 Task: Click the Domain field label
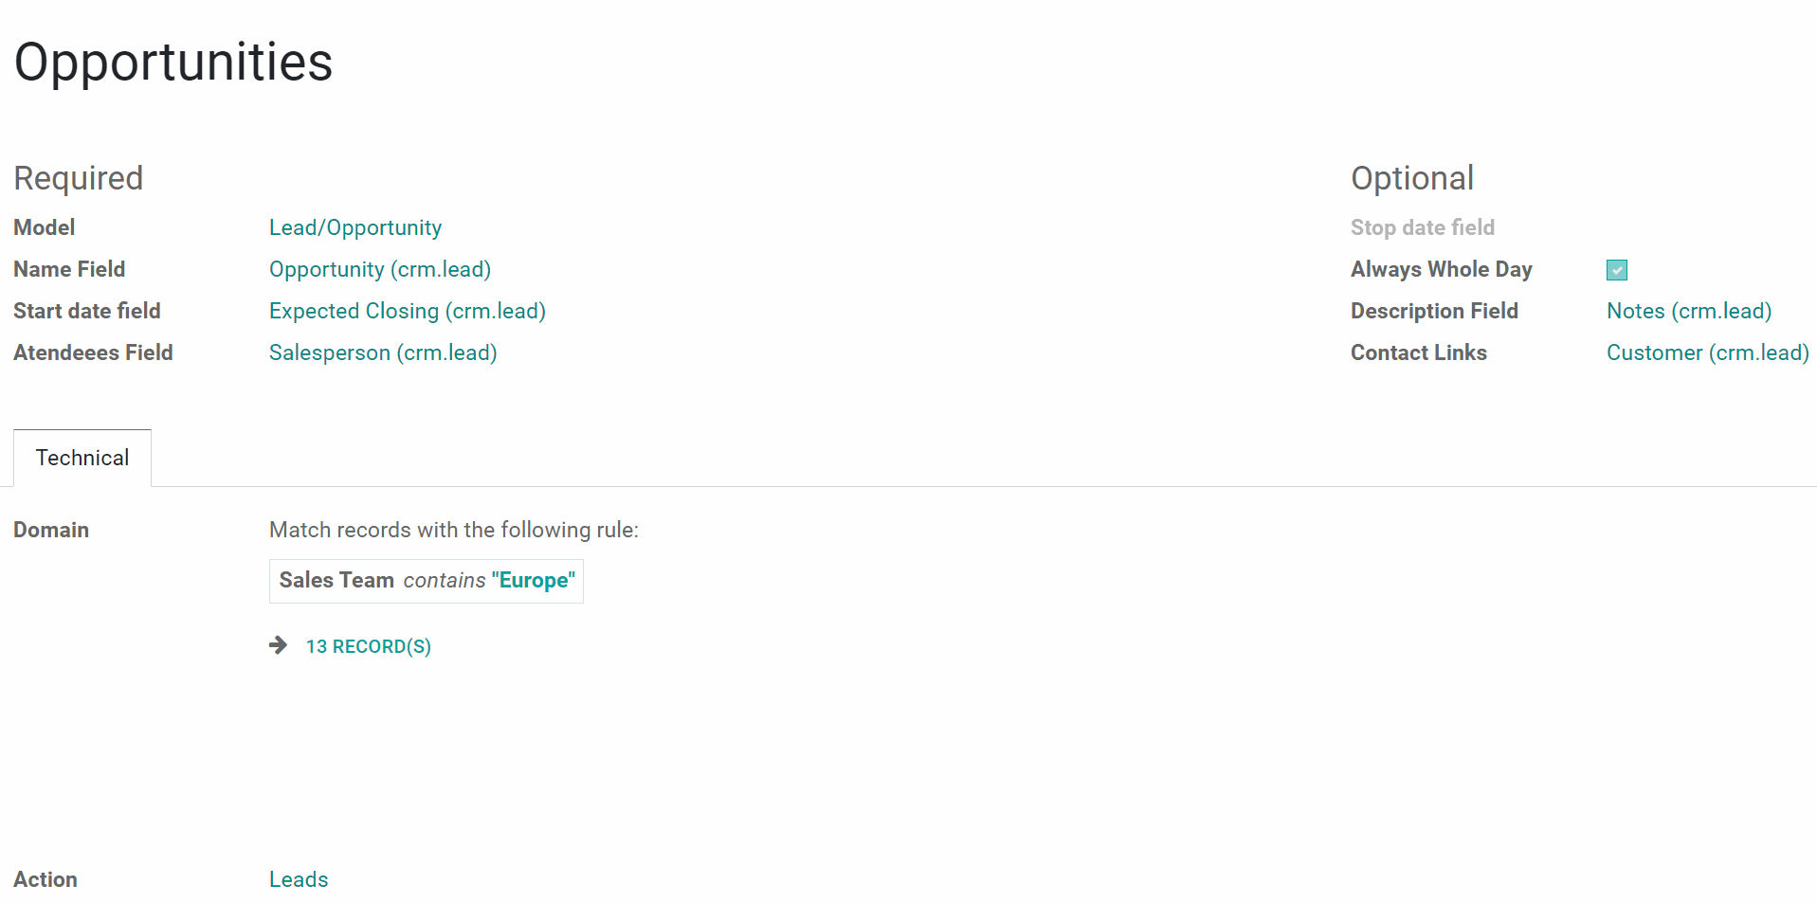[x=51, y=530]
